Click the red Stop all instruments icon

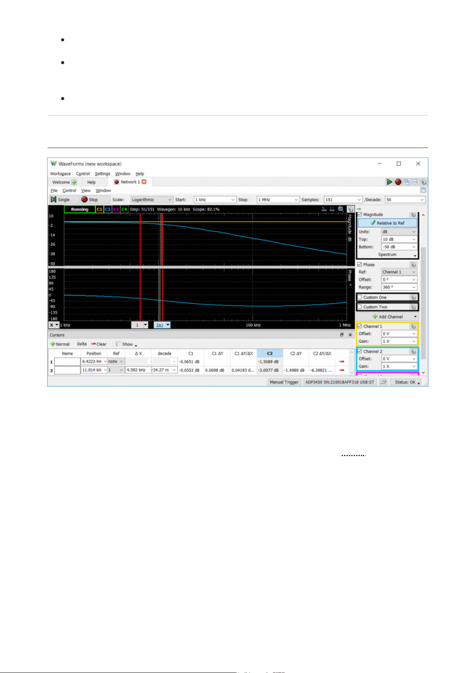[398, 182]
